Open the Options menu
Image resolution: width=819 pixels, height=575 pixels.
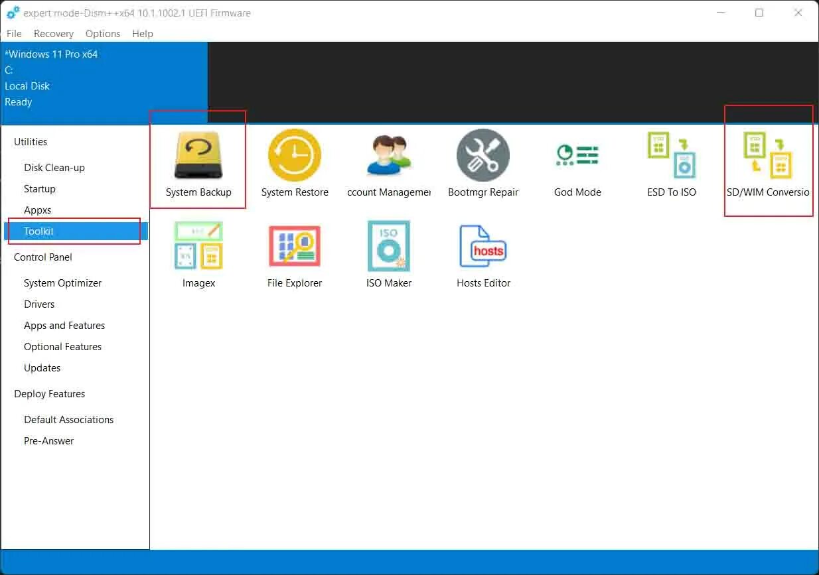pyautogui.click(x=103, y=33)
